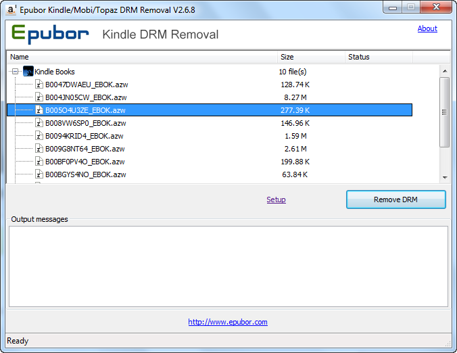
Task: Sort by the Size column header
Action: [x=311, y=57]
